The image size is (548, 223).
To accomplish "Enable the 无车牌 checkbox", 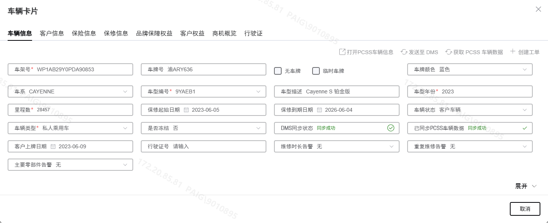I will 278,71.
